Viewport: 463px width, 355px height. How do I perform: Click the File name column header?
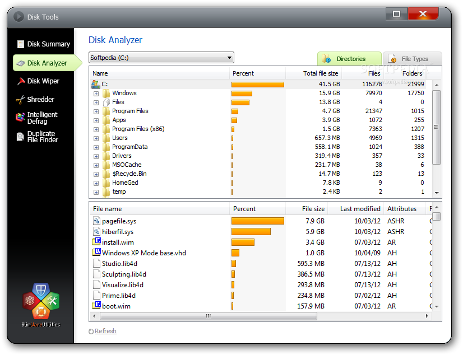[159, 209]
